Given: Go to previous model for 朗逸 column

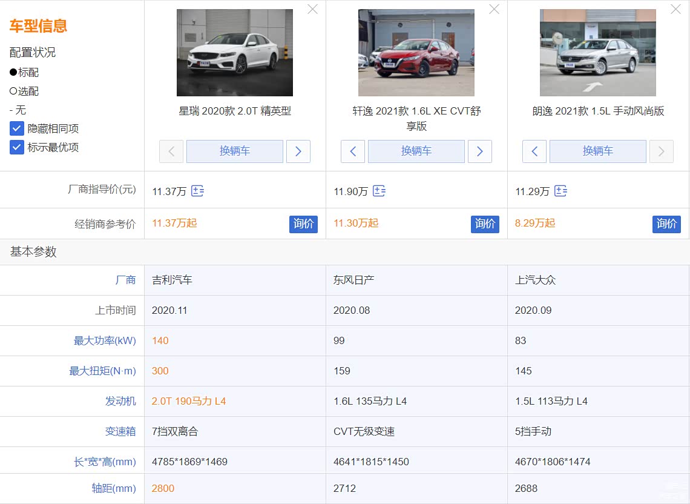Looking at the screenshot, I should [534, 151].
